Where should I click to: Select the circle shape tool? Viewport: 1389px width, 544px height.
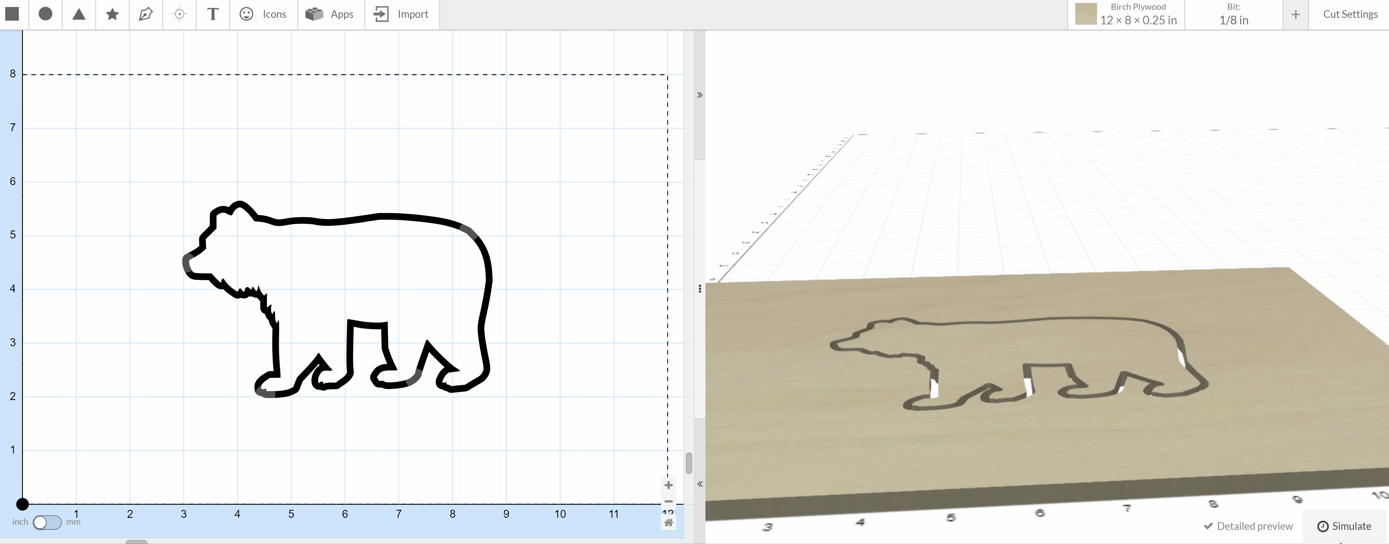pos(46,14)
